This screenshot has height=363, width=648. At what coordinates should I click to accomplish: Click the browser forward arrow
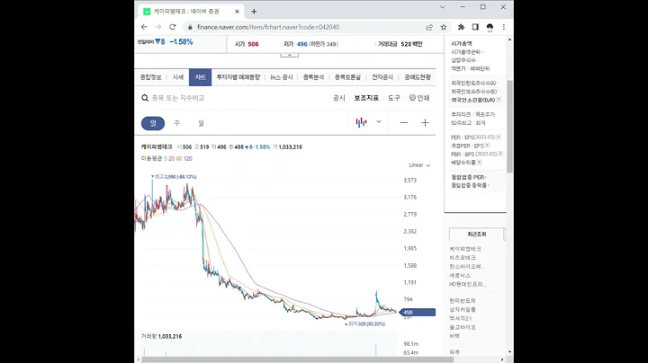157,27
